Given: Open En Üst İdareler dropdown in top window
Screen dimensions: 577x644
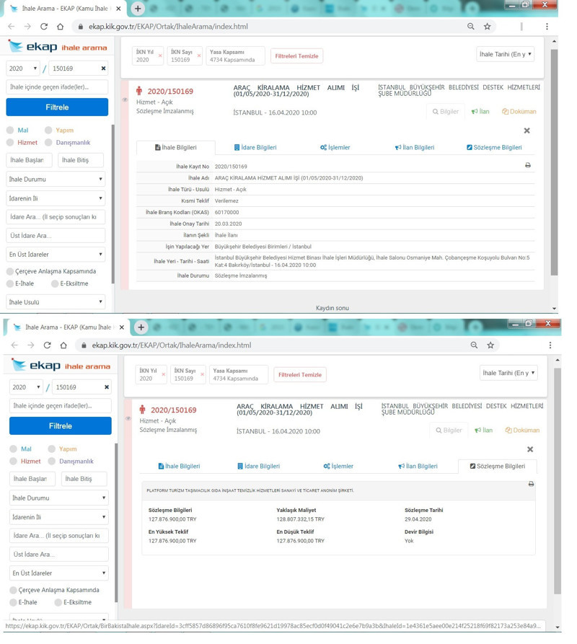Looking at the screenshot, I should [x=56, y=255].
